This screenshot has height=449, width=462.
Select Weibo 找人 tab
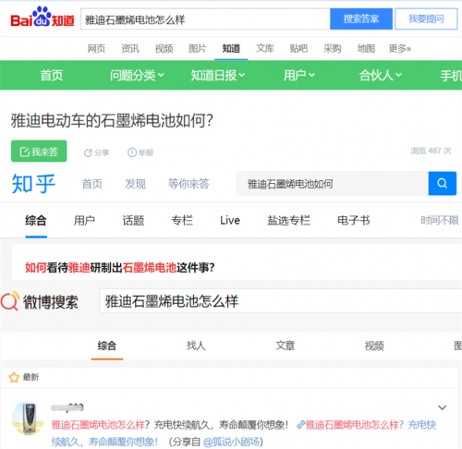196,346
